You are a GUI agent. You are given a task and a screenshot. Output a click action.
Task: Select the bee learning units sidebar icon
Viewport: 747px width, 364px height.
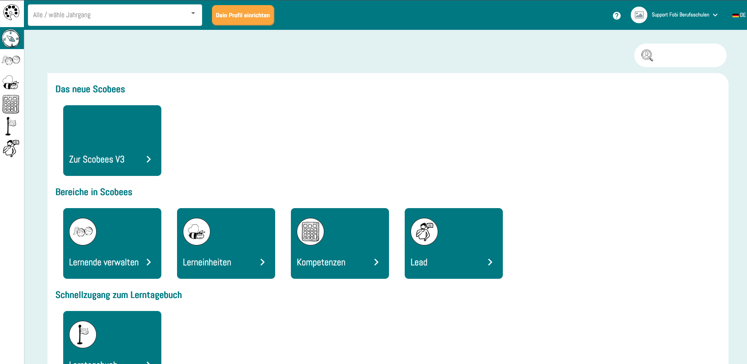[11, 82]
